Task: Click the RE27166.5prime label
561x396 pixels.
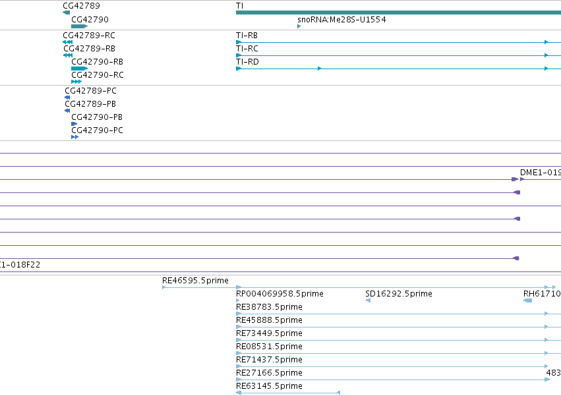Action: (x=269, y=373)
